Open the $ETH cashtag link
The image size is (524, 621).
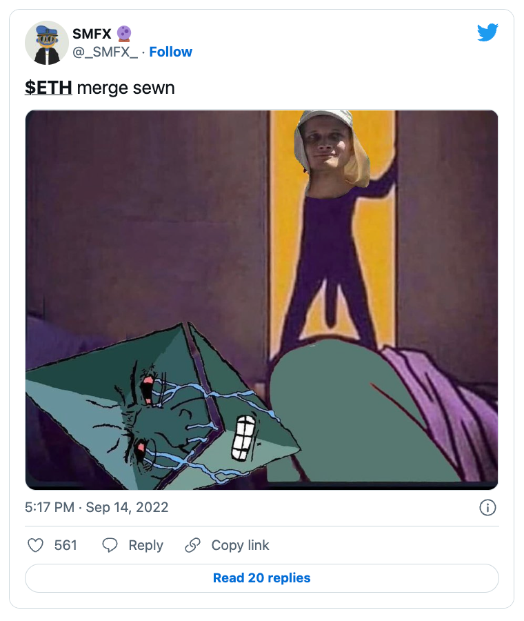48,88
